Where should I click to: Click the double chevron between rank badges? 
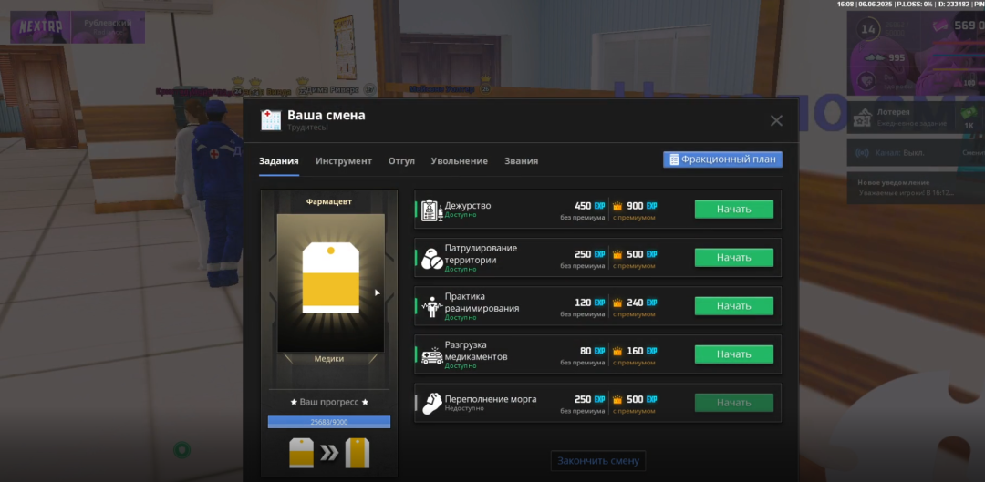(329, 452)
